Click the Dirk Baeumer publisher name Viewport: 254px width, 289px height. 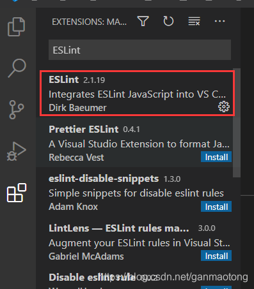point(77,108)
